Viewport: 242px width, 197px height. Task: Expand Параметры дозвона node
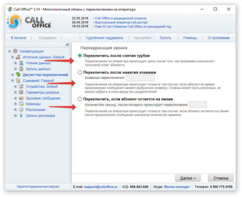[x=15, y=92]
